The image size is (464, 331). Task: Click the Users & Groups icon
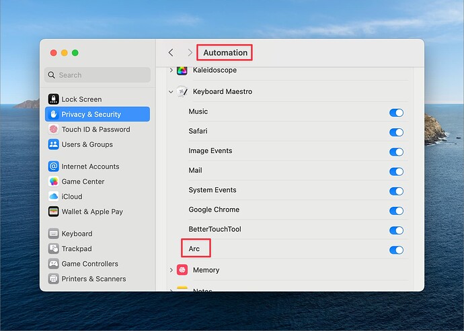[x=54, y=144]
